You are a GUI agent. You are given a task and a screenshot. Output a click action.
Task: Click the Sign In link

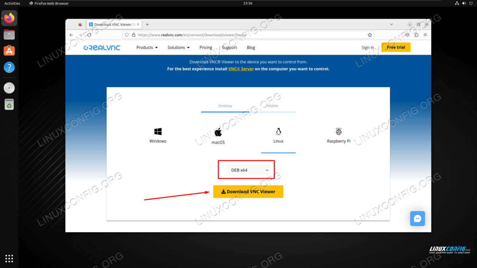coord(368,48)
